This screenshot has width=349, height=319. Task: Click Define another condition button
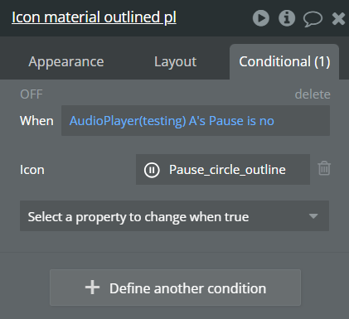pyautogui.click(x=175, y=288)
